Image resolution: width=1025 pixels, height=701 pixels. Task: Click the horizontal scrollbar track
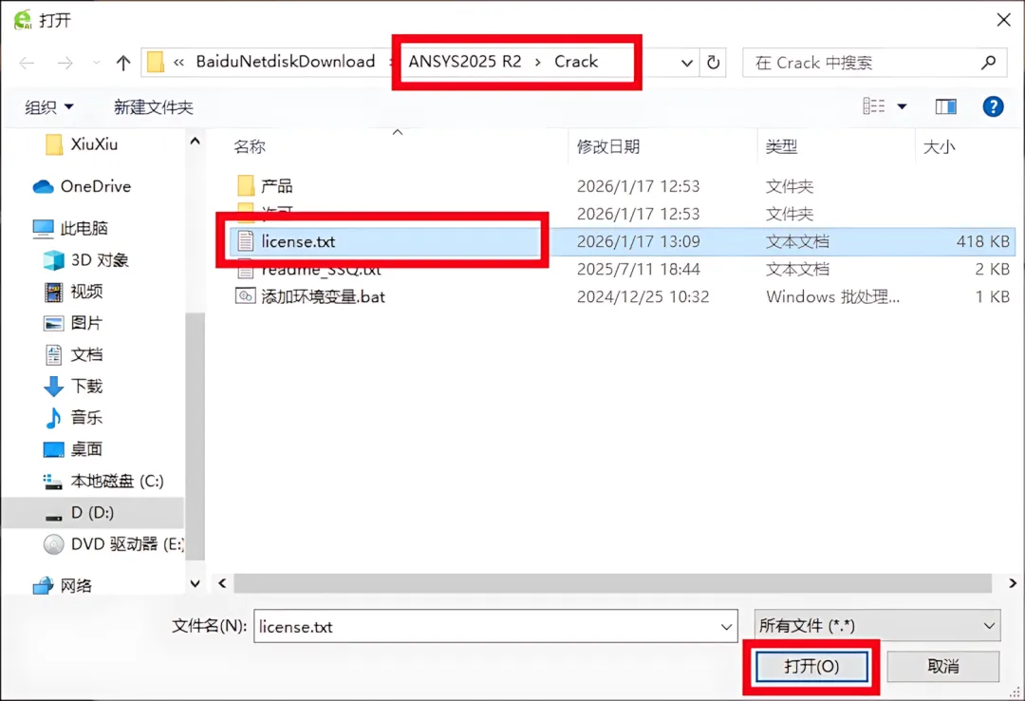pos(612,582)
